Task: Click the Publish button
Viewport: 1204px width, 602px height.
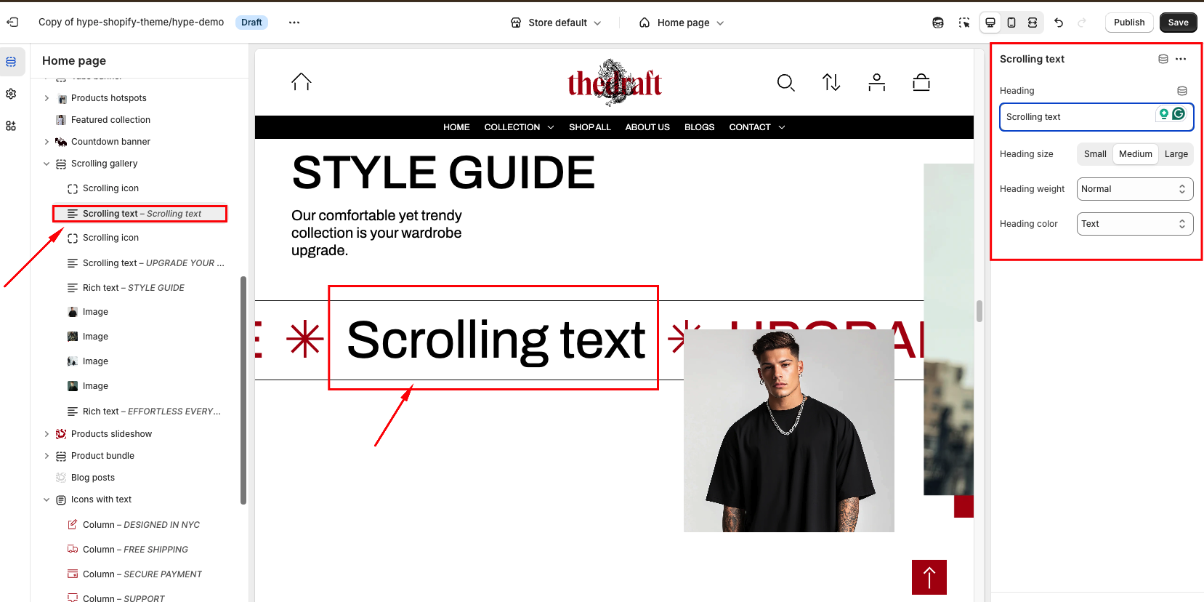Action: (x=1129, y=23)
